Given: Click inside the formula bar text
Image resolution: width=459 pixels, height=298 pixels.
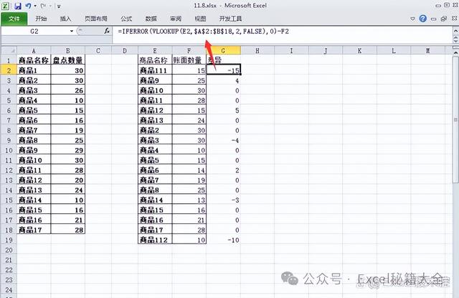Looking at the screenshot, I should (204, 31).
